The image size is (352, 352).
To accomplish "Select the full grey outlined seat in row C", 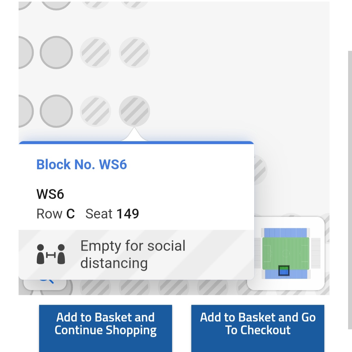I will click(x=56, y=111).
